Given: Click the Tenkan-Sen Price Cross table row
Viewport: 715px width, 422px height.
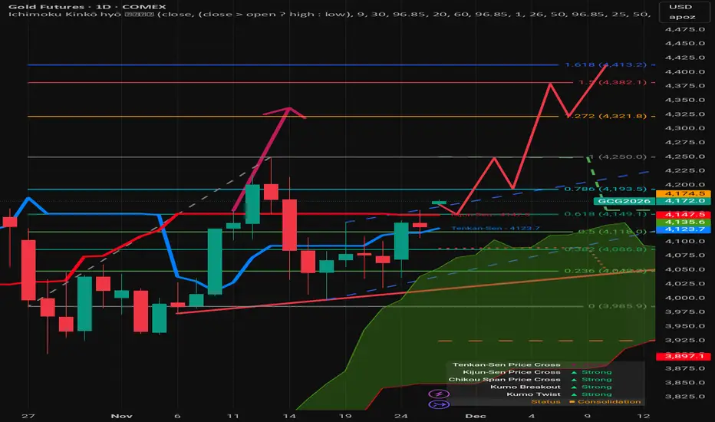Looking at the screenshot, I should tap(545, 364).
